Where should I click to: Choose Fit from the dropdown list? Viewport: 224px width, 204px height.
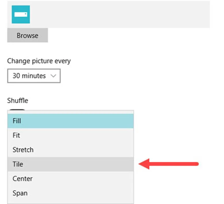(16, 135)
